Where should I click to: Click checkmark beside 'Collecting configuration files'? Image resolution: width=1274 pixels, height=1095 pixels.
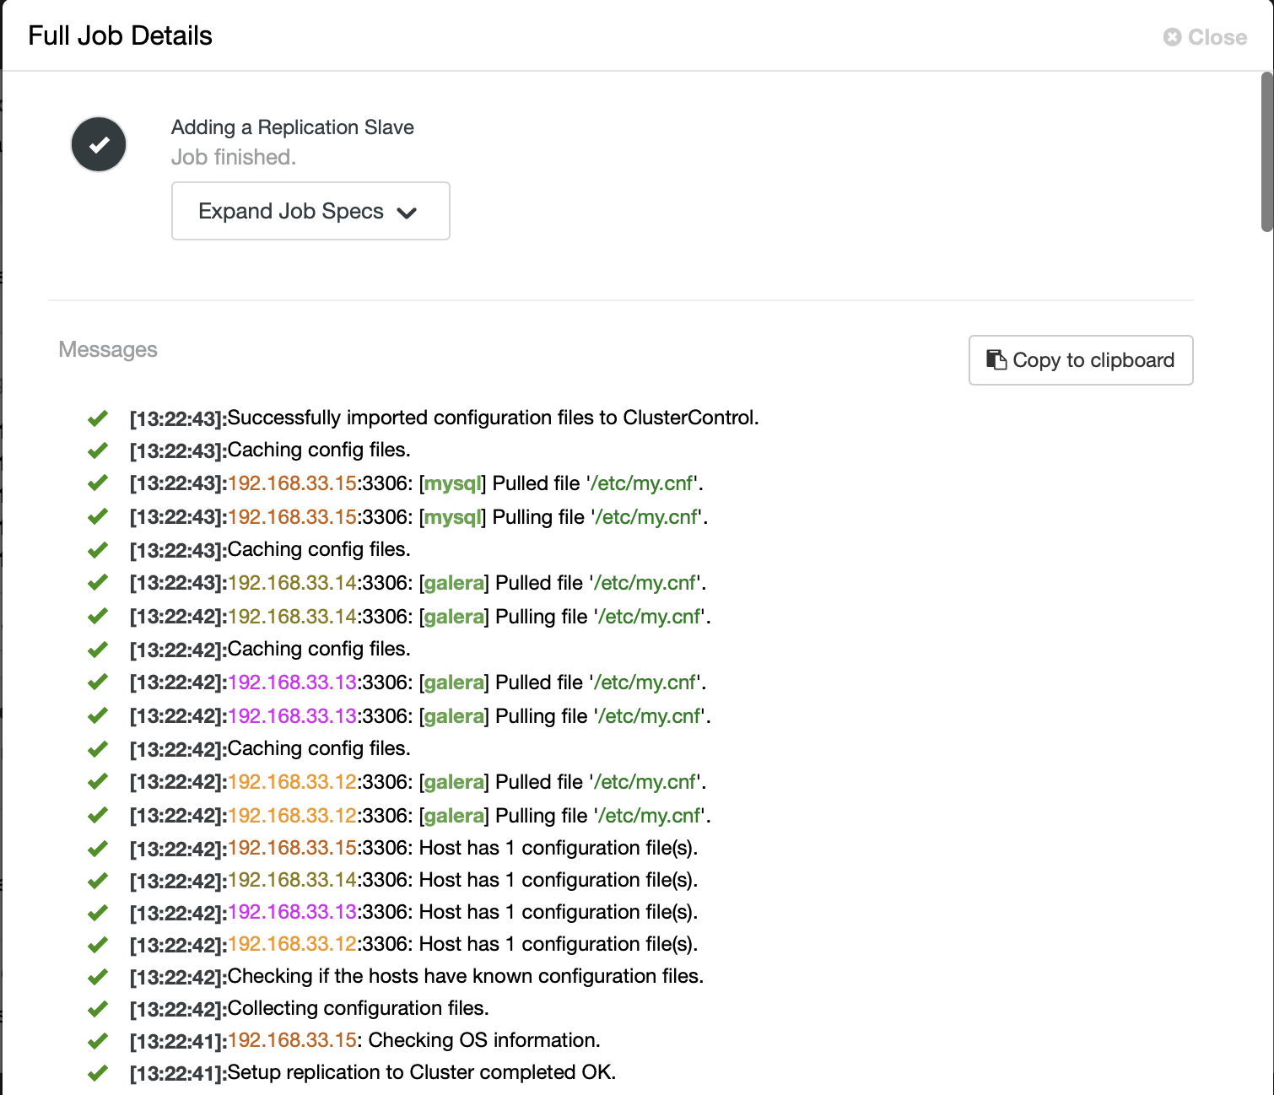point(98,1007)
